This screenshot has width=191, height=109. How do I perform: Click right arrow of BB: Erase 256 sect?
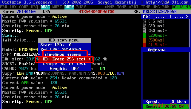click(x=89, y=59)
